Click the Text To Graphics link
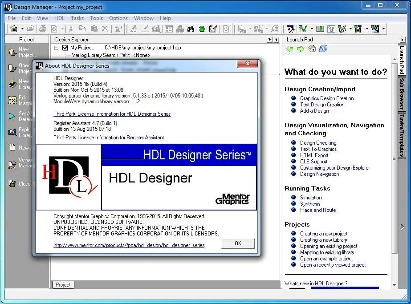Screen dimensions: 411x304 [318, 149]
